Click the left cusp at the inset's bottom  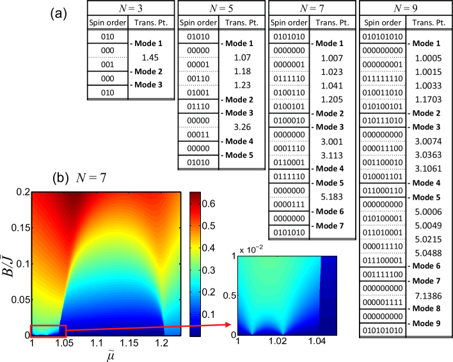[252, 333]
